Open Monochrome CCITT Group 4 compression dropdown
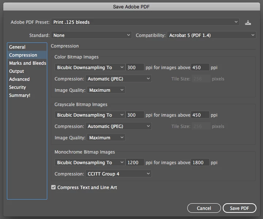 [119, 174]
